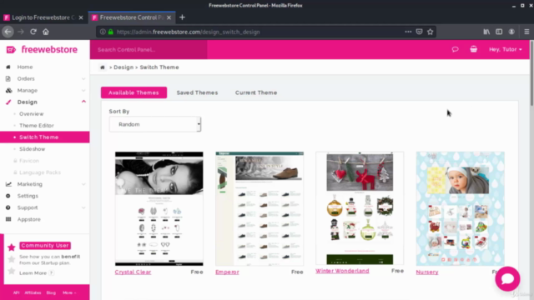Click the Crystal Clear theme thumbnail
The height and width of the screenshot is (300, 534).
coord(159,209)
